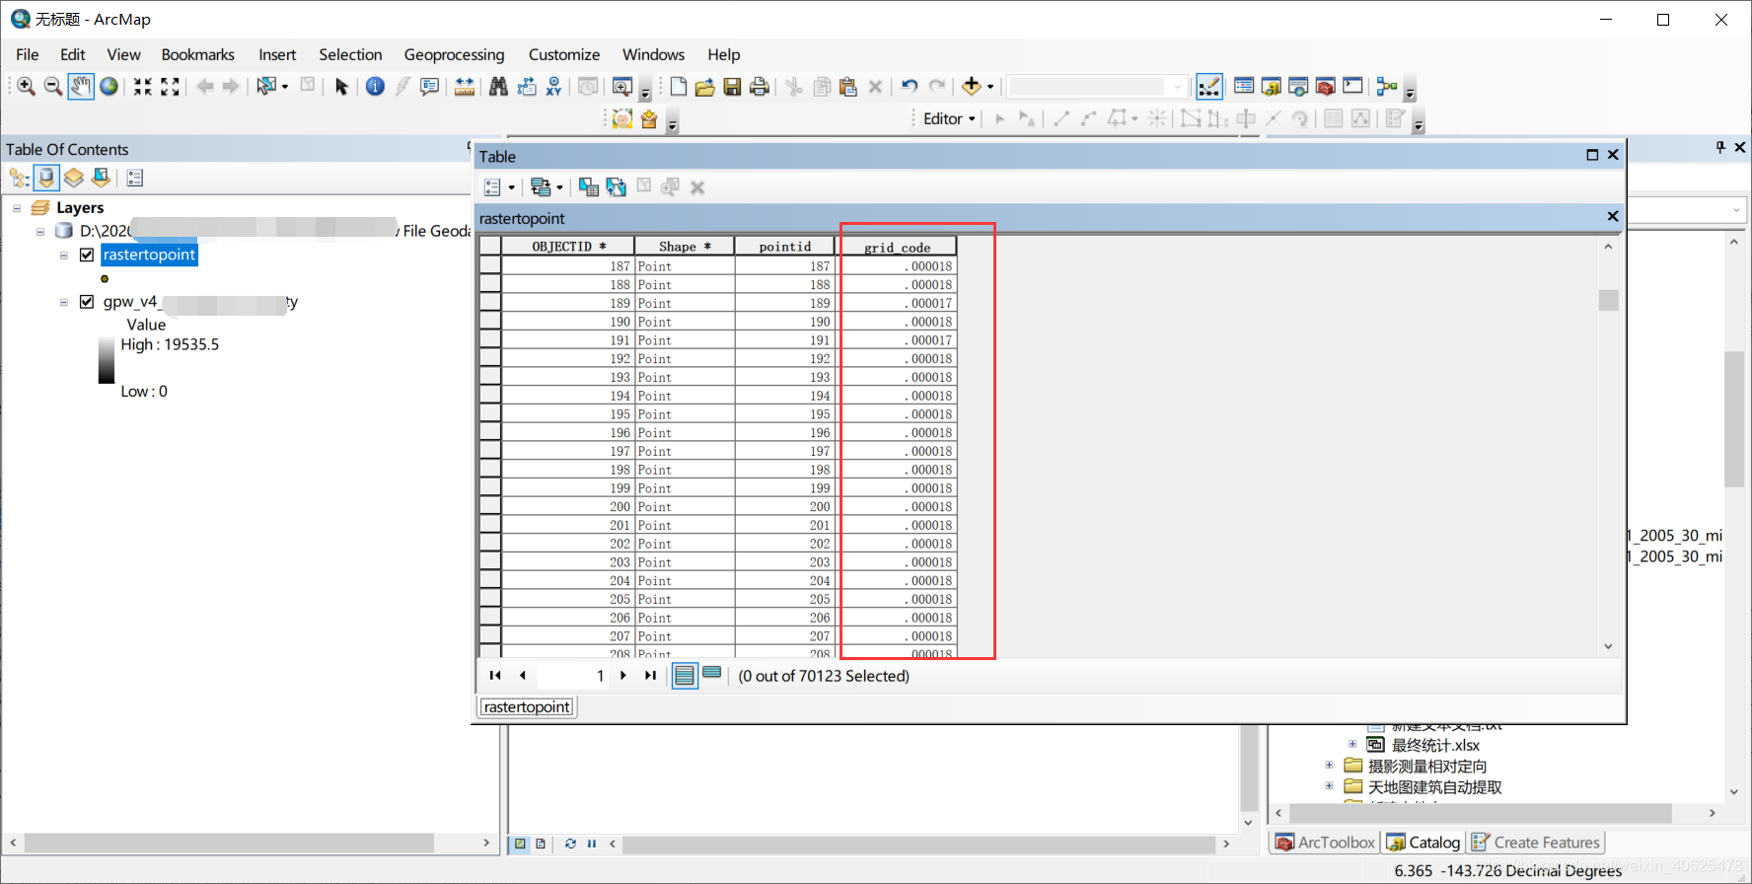Paste from clipboard icon

tap(847, 87)
